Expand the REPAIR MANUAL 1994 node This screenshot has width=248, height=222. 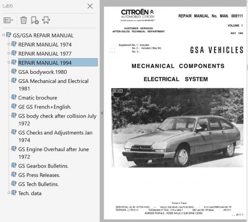point(9,62)
